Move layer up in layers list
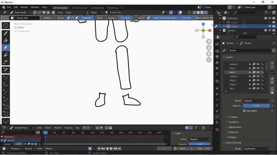Image resolution: width=277 pixels, height=155 pixels. [x=272, y=78]
